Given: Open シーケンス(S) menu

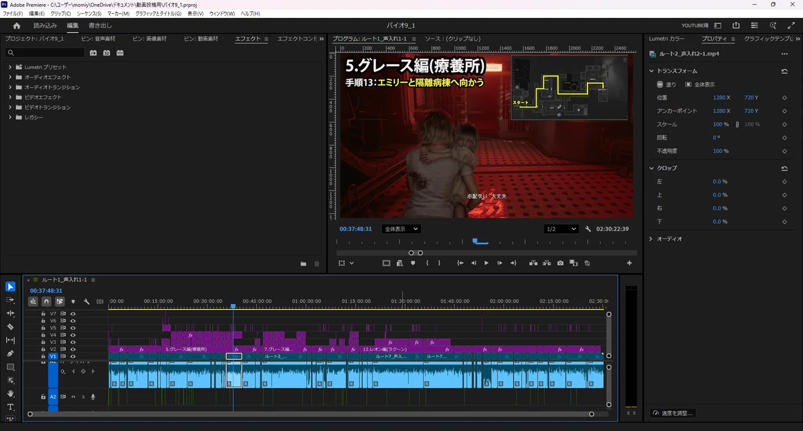Looking at the screenshot, I should pyautogui.click(x=89, y=13).
